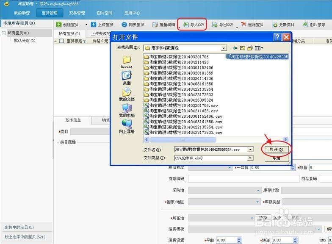This screenshot has width=332, height=244.
Task: Go to 网上邻居 network shortcut
Action: 127,127
